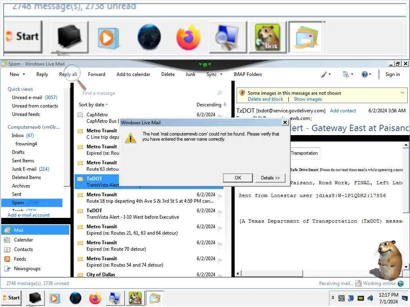Image resolution: width=410 pixels, height=307 pixels.
Task: Click Sign in
Action: [392, 74]
